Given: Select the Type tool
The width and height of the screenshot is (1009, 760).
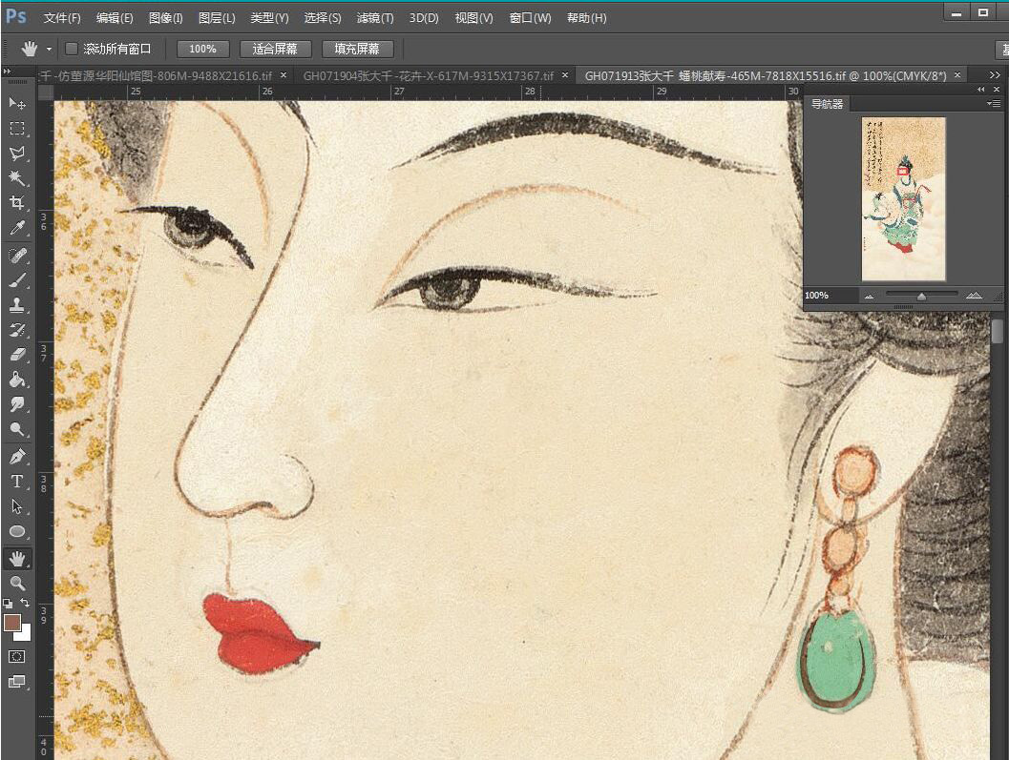Looking at the screenshot, I should point(17,481).
